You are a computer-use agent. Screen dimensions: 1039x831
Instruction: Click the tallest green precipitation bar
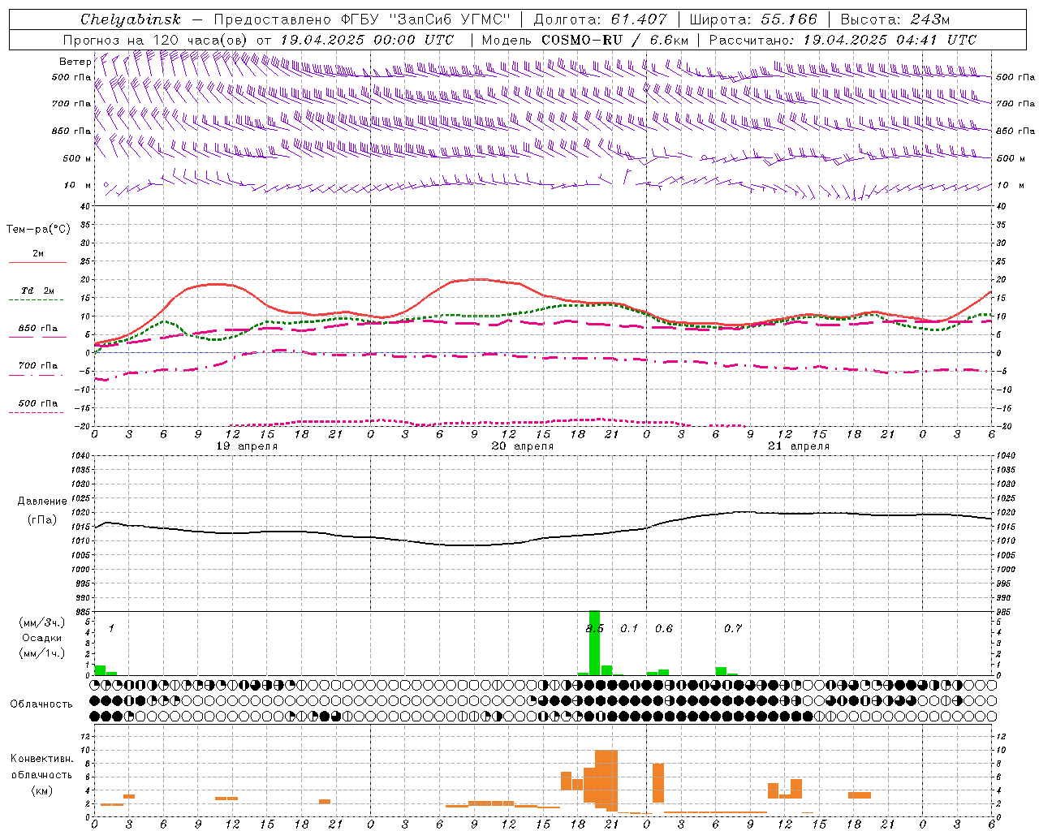point(594,643)
